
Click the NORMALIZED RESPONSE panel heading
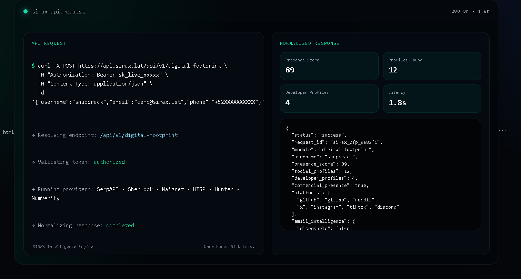[310, 43]
